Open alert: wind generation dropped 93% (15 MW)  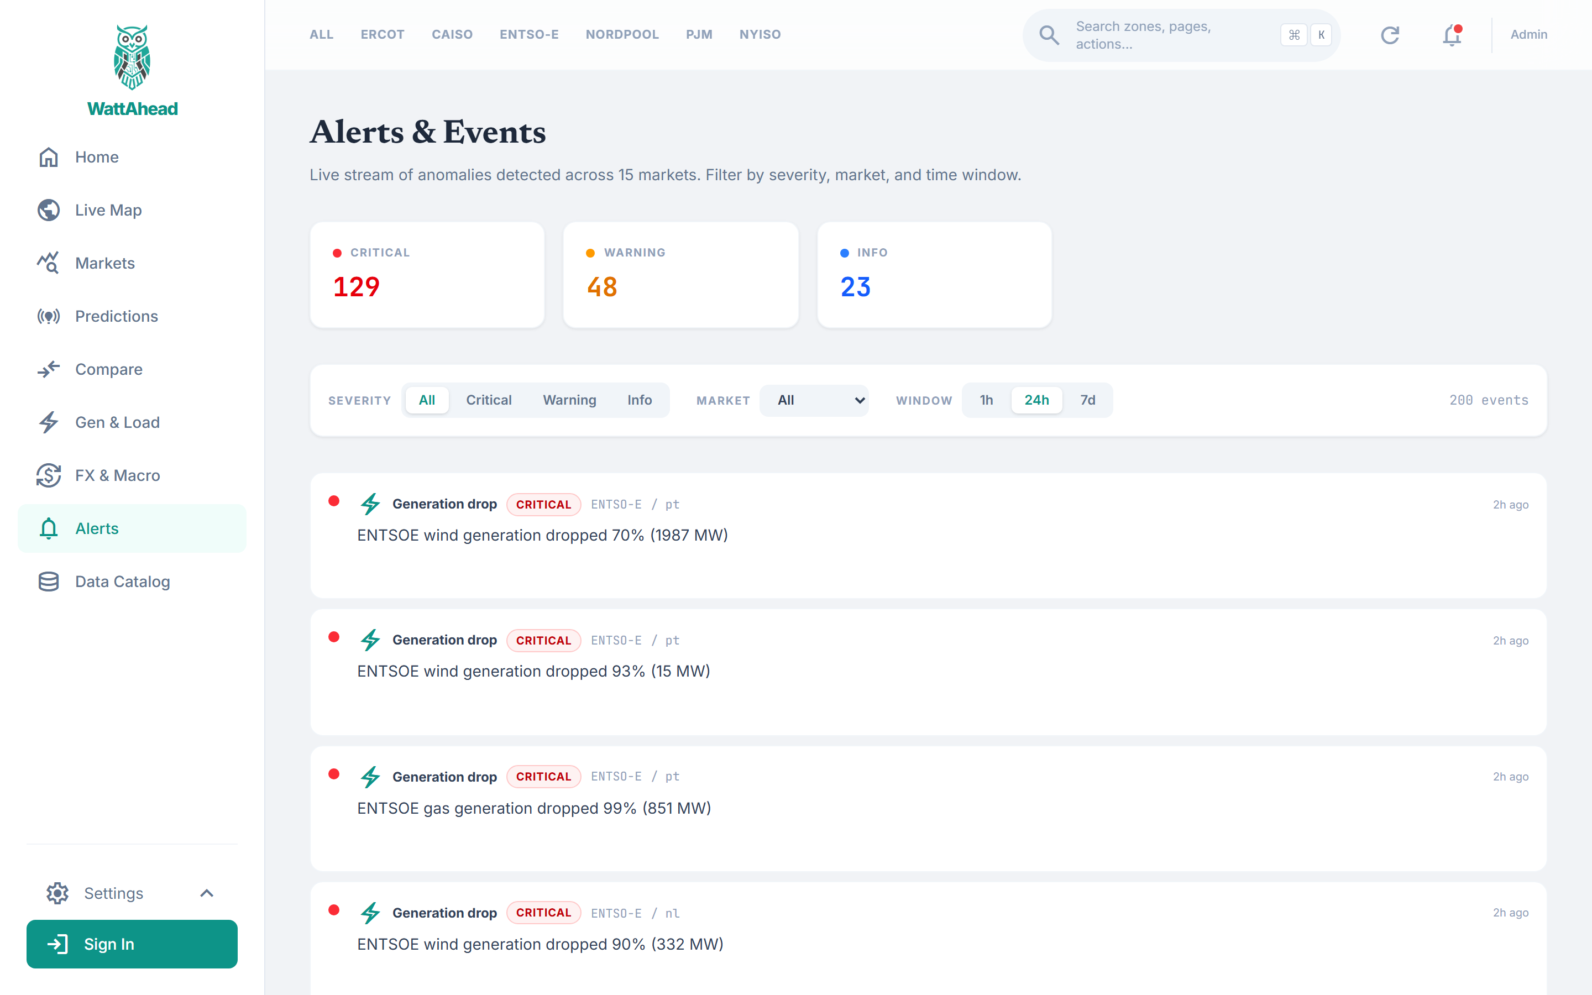point(928,672)
